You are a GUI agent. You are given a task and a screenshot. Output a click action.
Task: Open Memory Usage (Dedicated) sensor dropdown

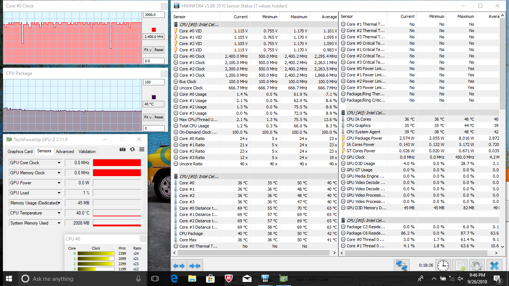pos(59,203)
